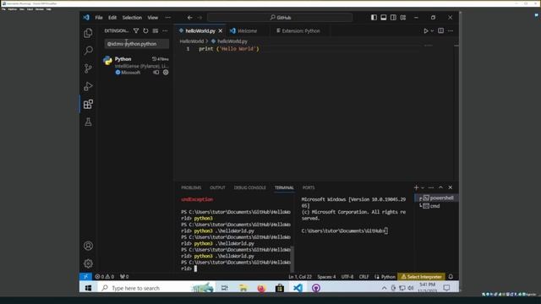Image resolution: width=541 pixels, height=304 pixels.
Task: Click Visual Studio Code taskbar icon
Action: [x=298, y=288]
